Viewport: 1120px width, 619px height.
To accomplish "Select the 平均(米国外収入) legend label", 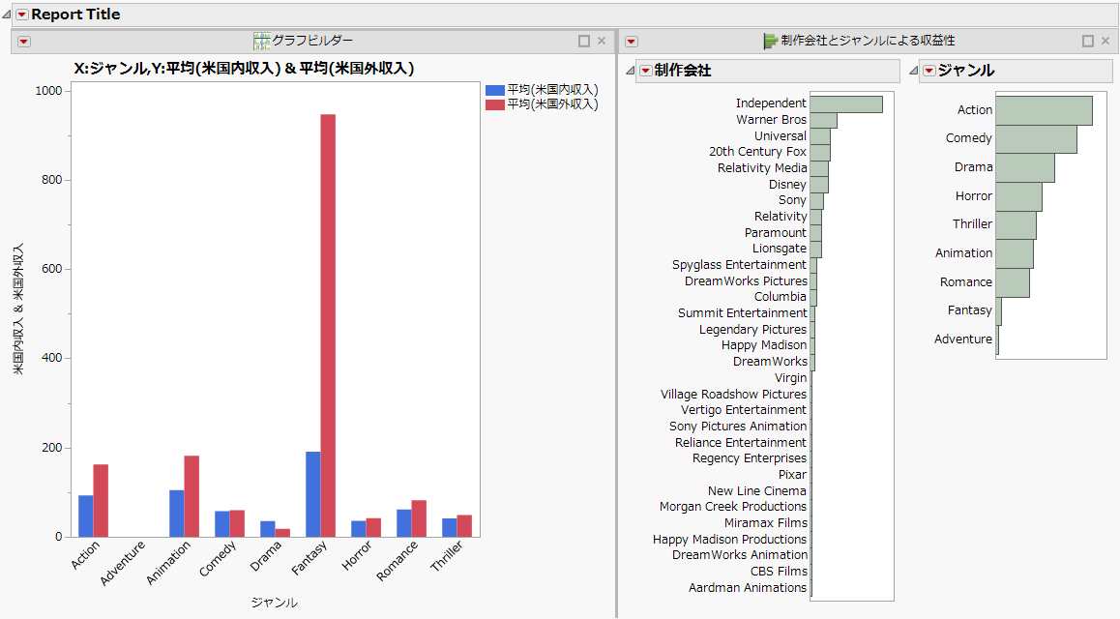I will 553,104.
